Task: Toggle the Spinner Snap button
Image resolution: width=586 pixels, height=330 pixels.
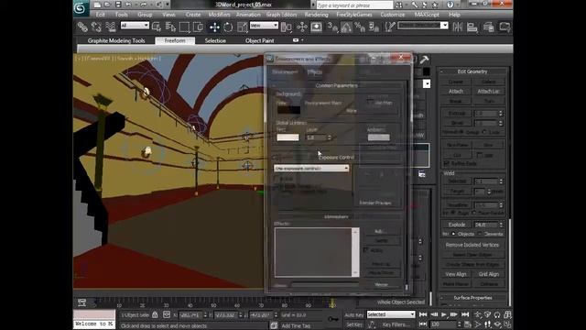Action: [374, 27]
